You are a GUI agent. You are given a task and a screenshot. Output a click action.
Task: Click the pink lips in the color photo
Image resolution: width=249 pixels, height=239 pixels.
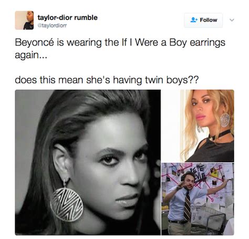click(200, 117)
